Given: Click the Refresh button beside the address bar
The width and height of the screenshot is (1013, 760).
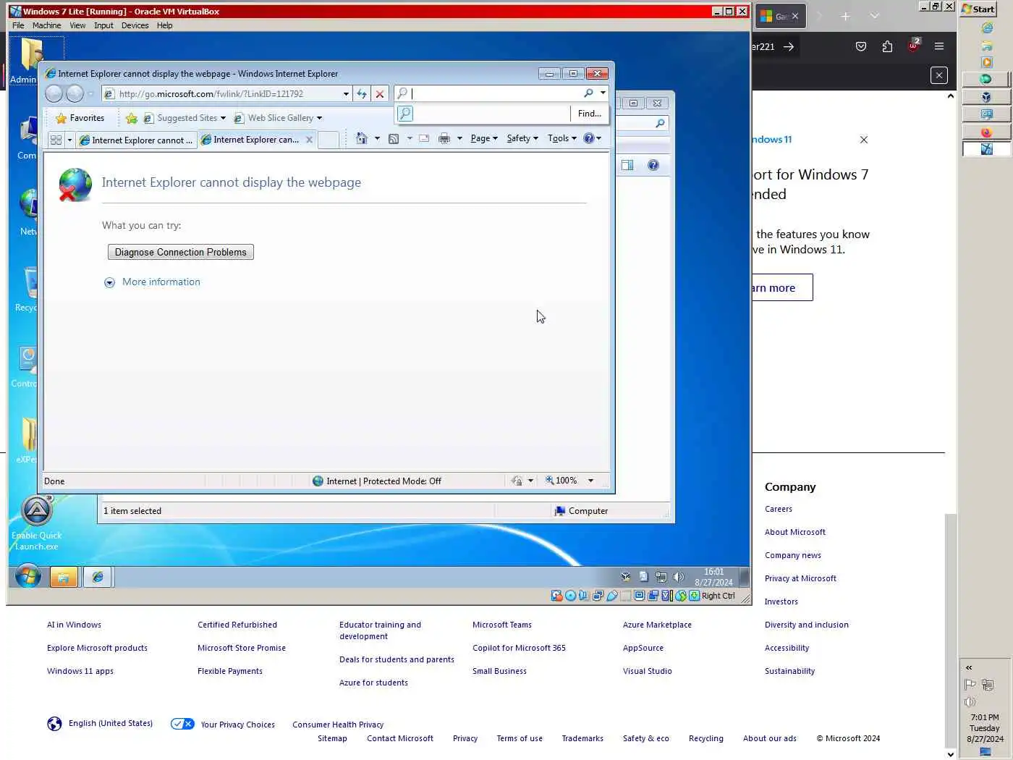Looking at the screenshot, I should [x=362, y=93].
